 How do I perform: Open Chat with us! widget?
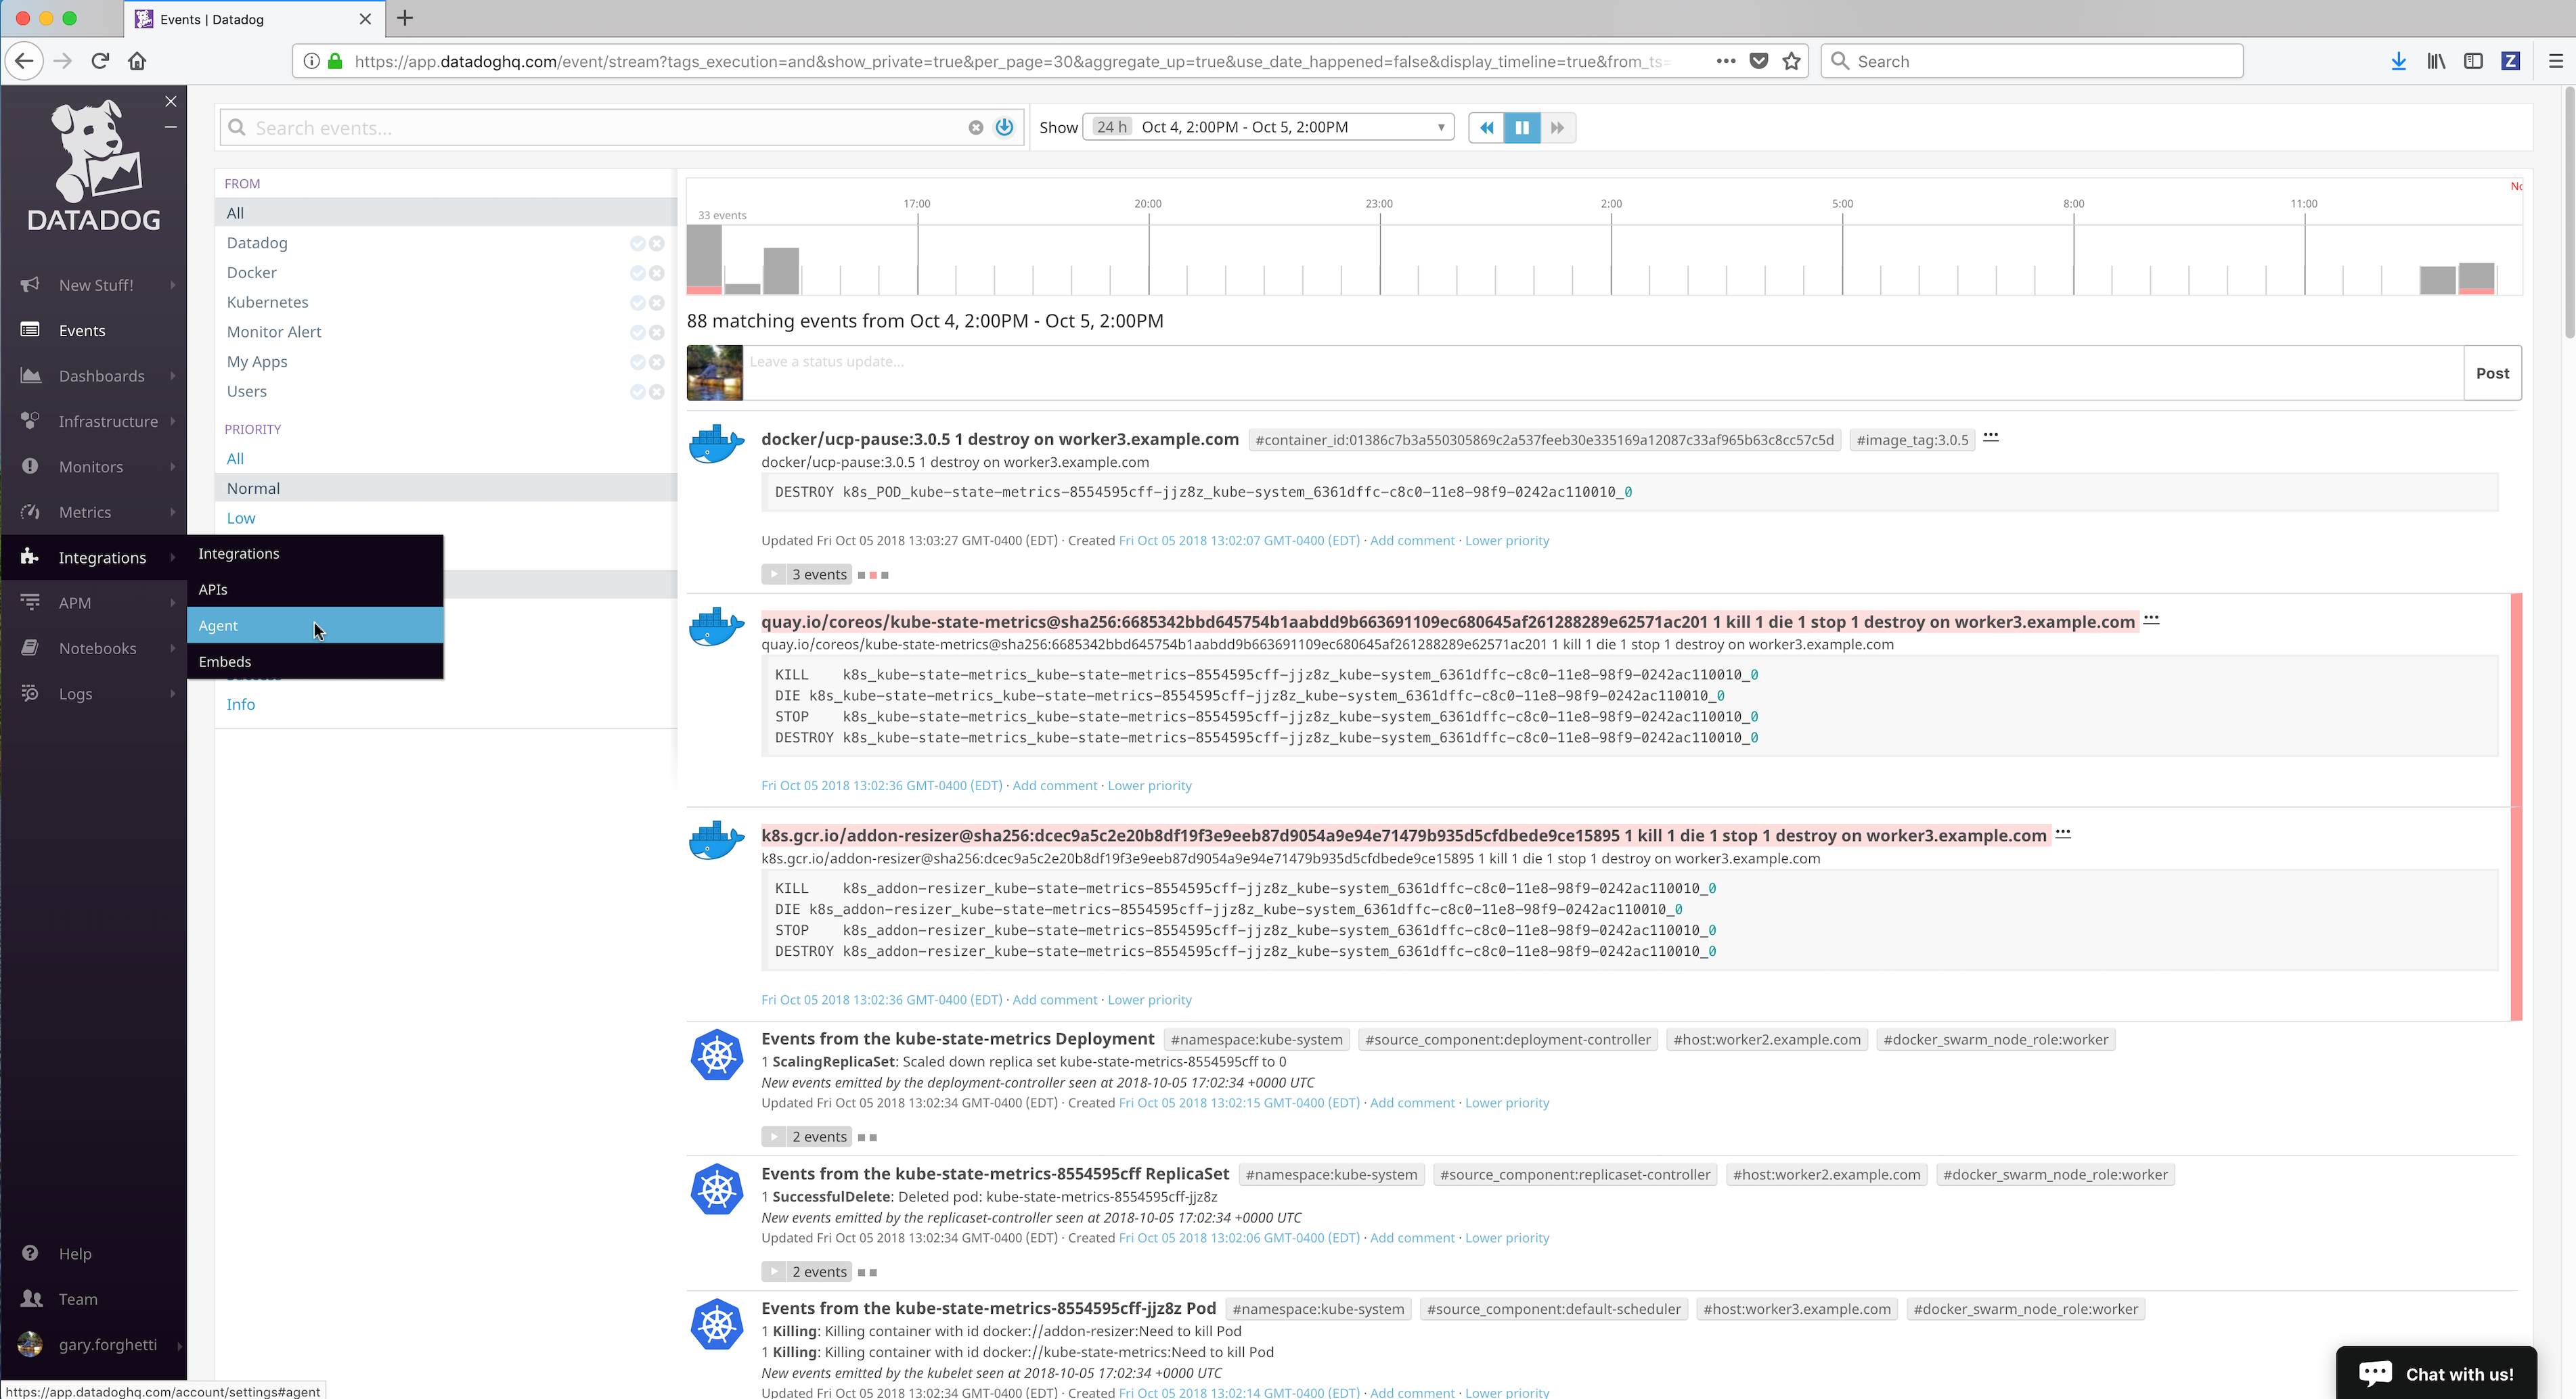coord(2436,1373)
